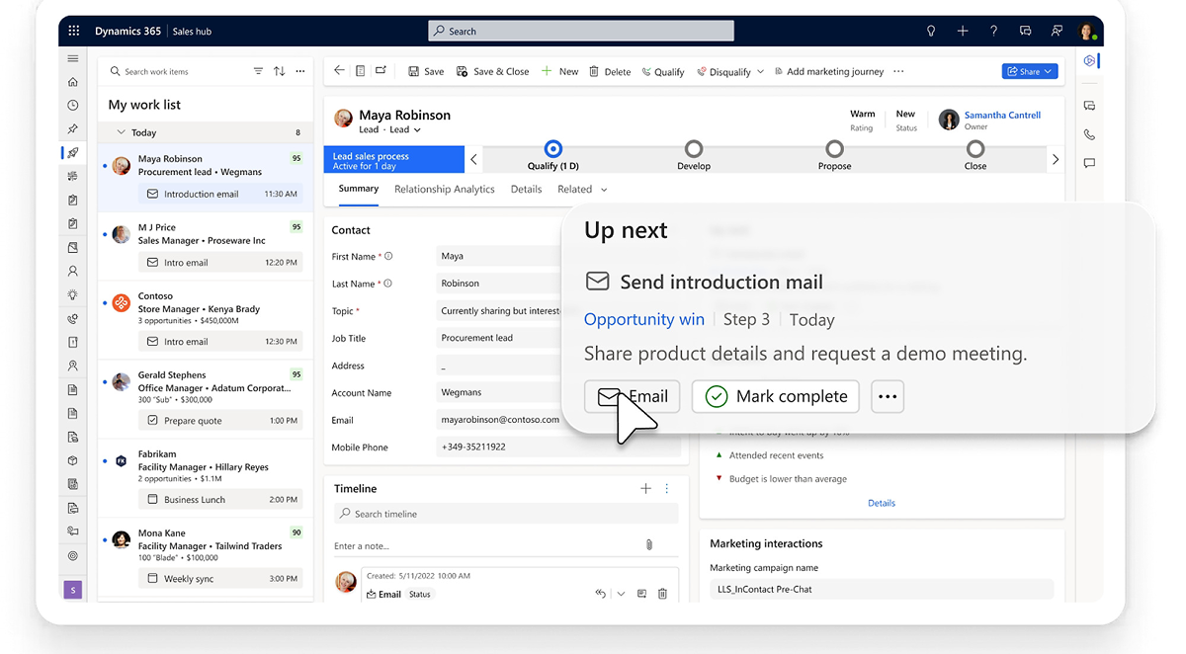Click the back arrow in command bar
Screen dimensions: 1186x654
coord(340,71)
